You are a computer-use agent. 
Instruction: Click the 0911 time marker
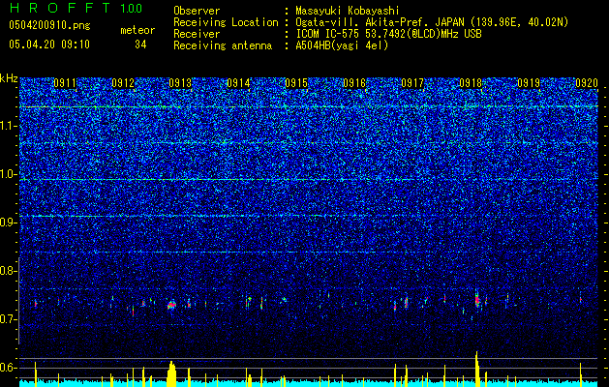[65, 83]
